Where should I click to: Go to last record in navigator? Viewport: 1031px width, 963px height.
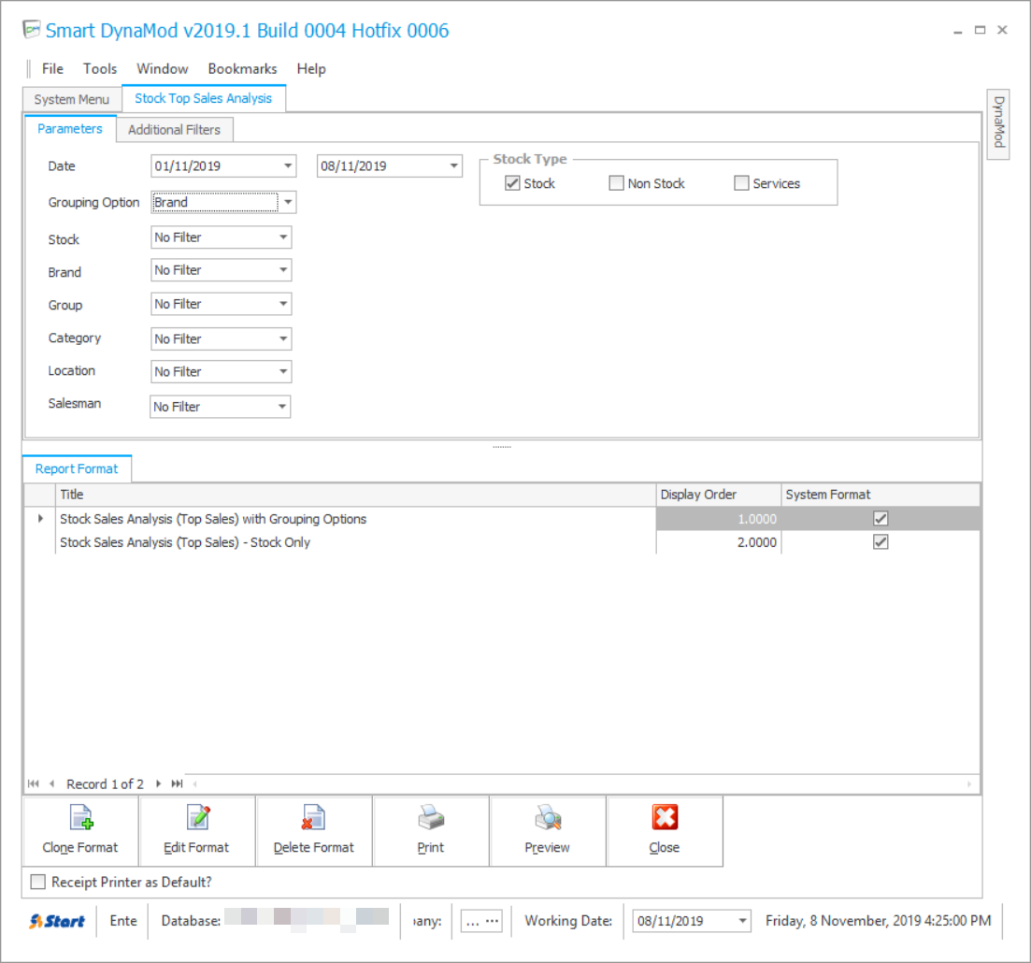(177, 783)
